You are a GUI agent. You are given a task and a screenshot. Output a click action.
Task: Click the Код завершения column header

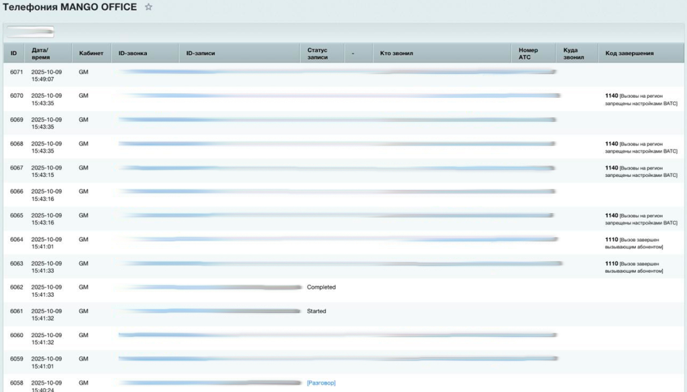(629, 54)
